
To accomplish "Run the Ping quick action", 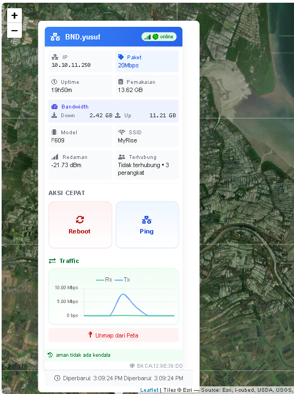I will pyautogui.click(x=147, y=225).
